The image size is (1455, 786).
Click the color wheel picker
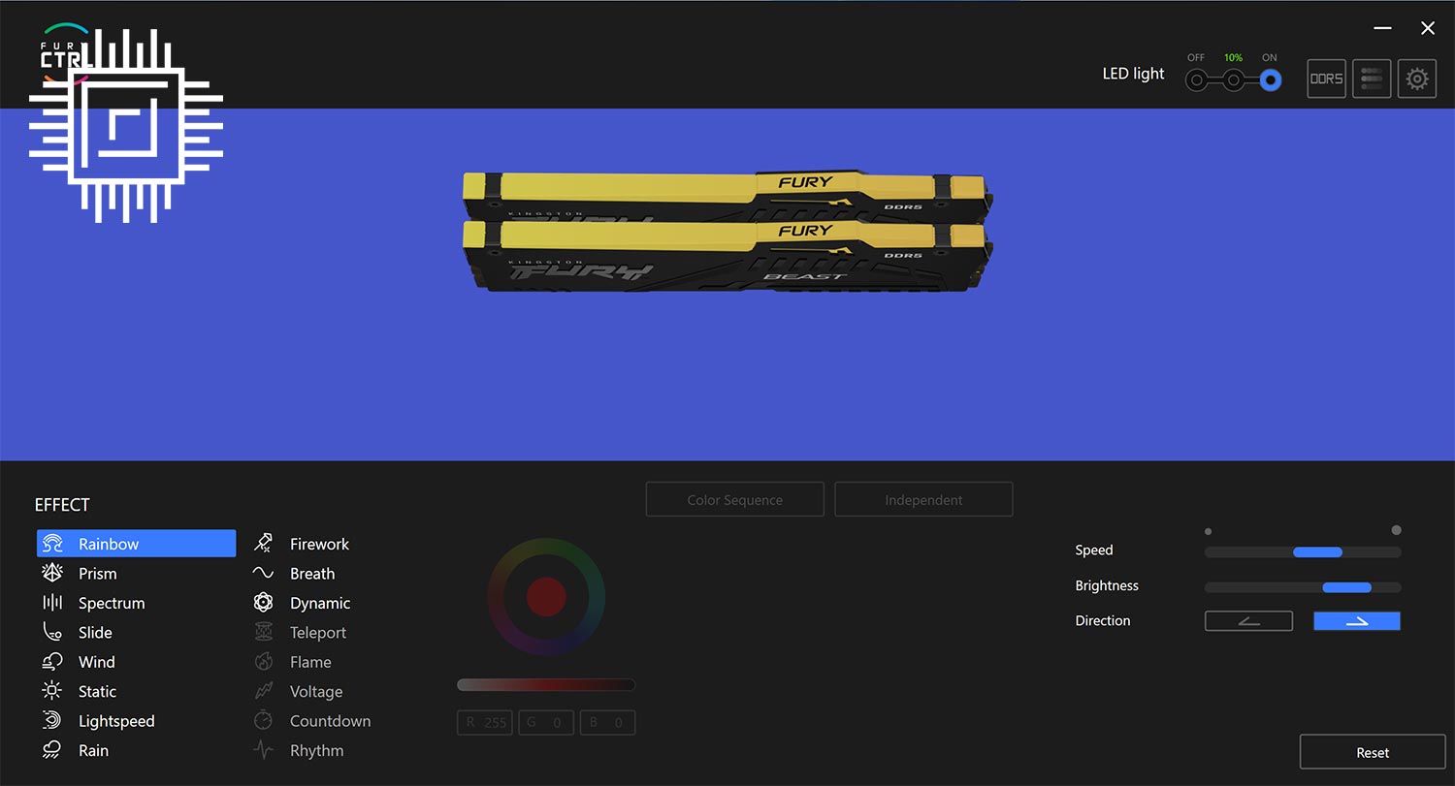(546, 596)
